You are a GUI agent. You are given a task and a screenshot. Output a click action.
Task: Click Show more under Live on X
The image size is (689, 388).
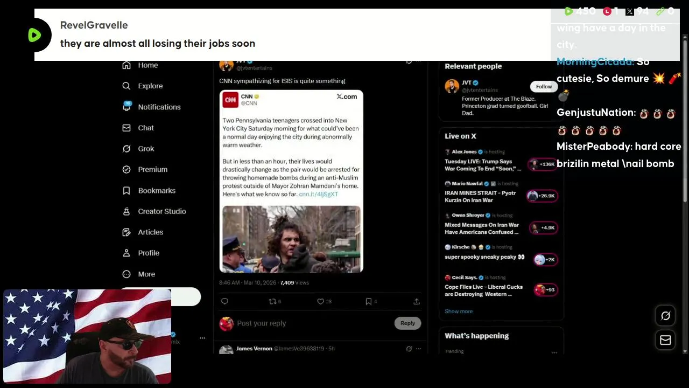click(x=459, y=311)
